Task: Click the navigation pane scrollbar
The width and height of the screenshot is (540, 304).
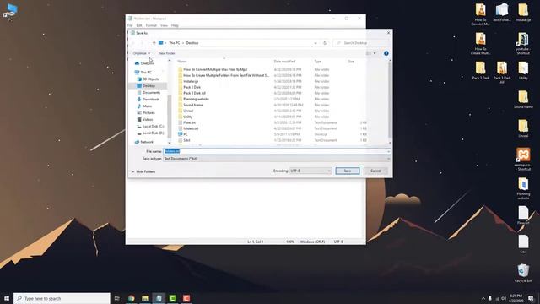Action: (169, 116)
